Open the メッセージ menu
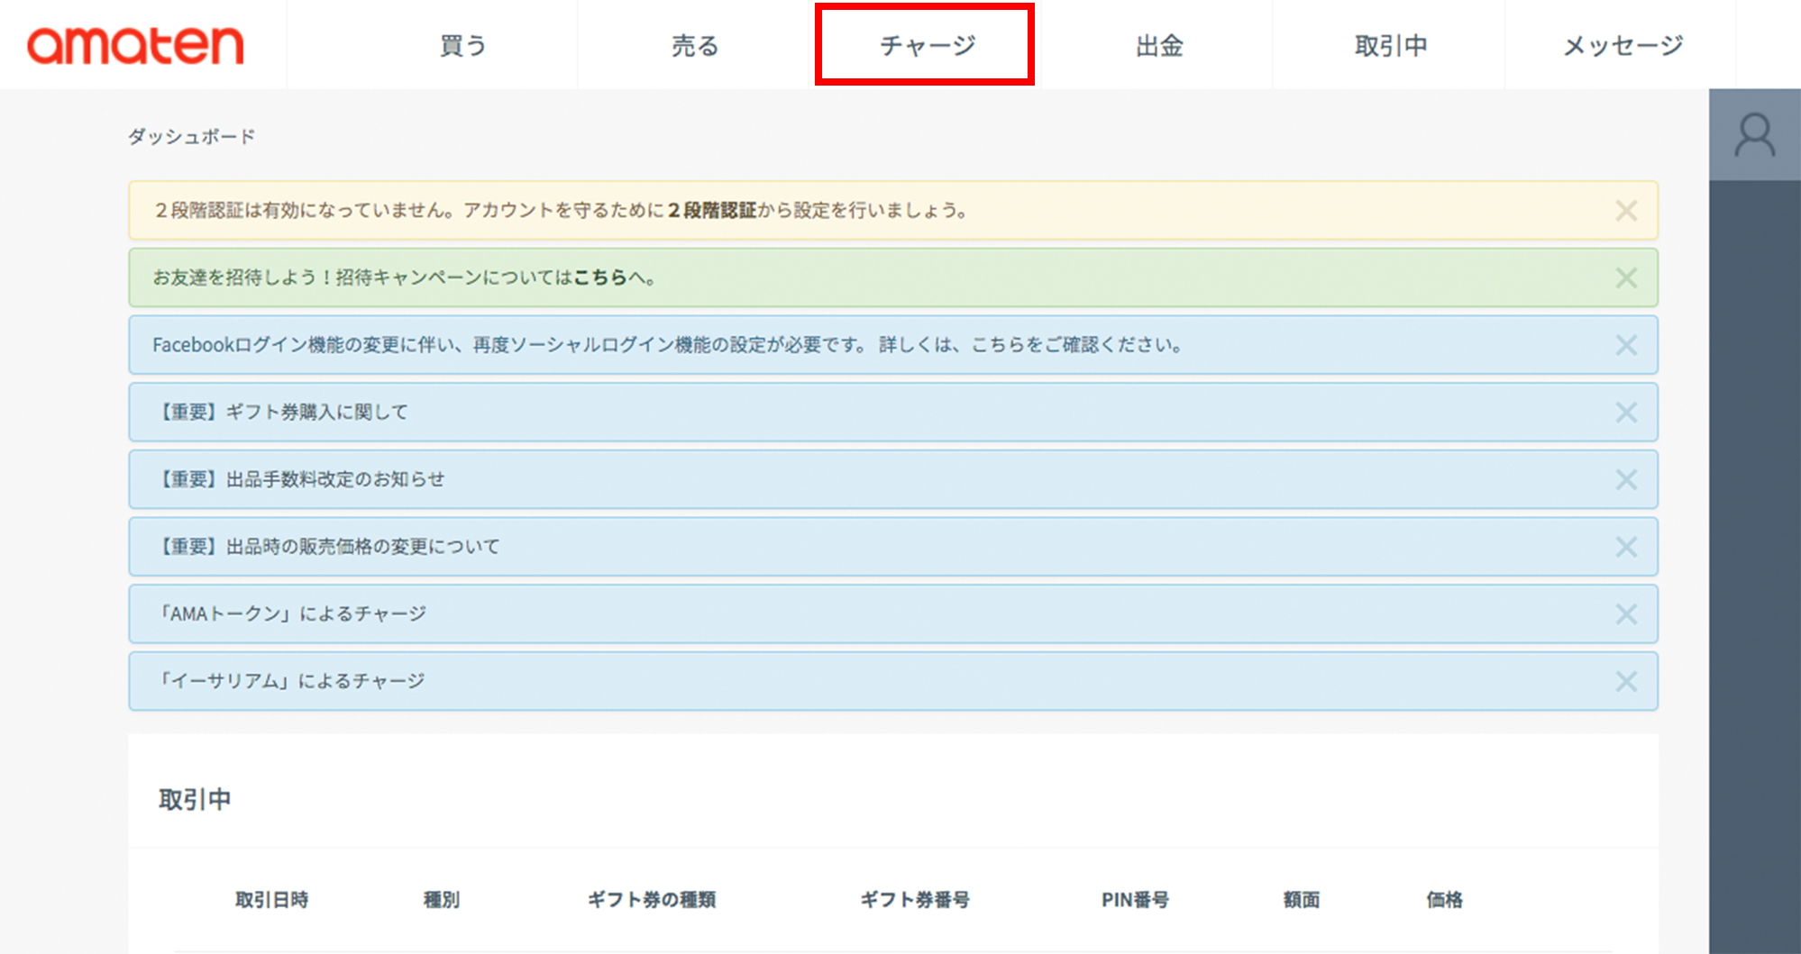 click(x=1623, y=45)
